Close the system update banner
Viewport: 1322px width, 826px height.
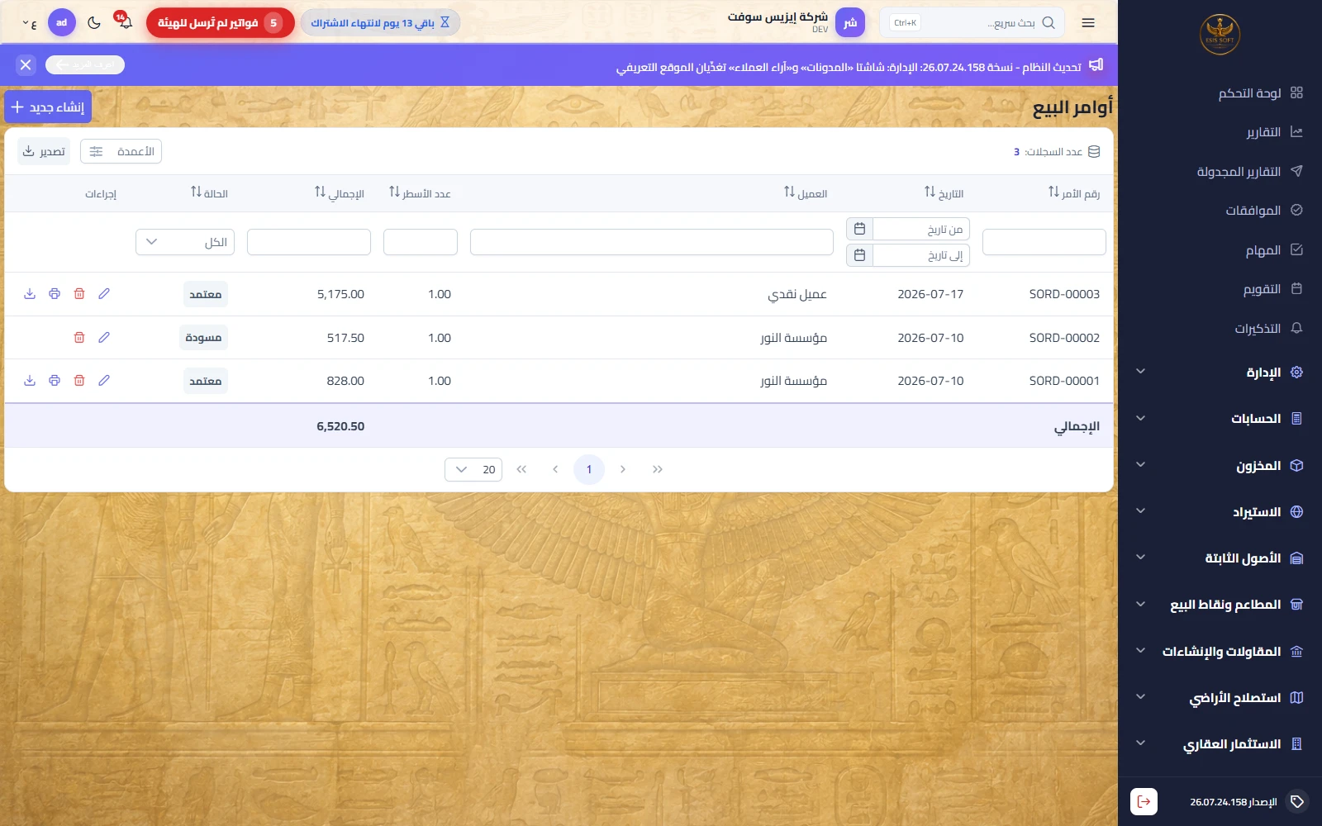click(x=26, y=64)
